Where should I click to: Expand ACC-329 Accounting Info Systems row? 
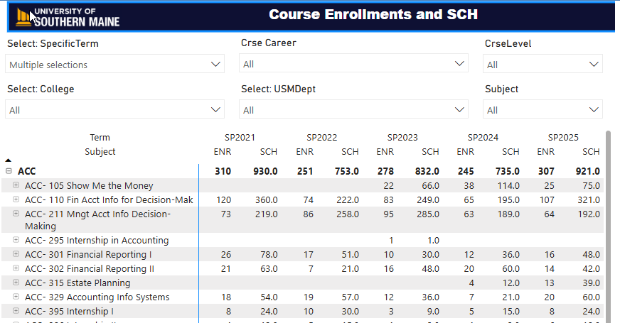16,297
